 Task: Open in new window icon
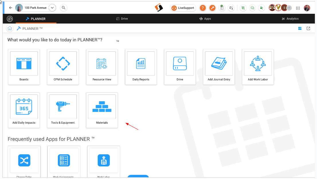(308, 28)
